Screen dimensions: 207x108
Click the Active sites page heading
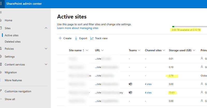72,17
